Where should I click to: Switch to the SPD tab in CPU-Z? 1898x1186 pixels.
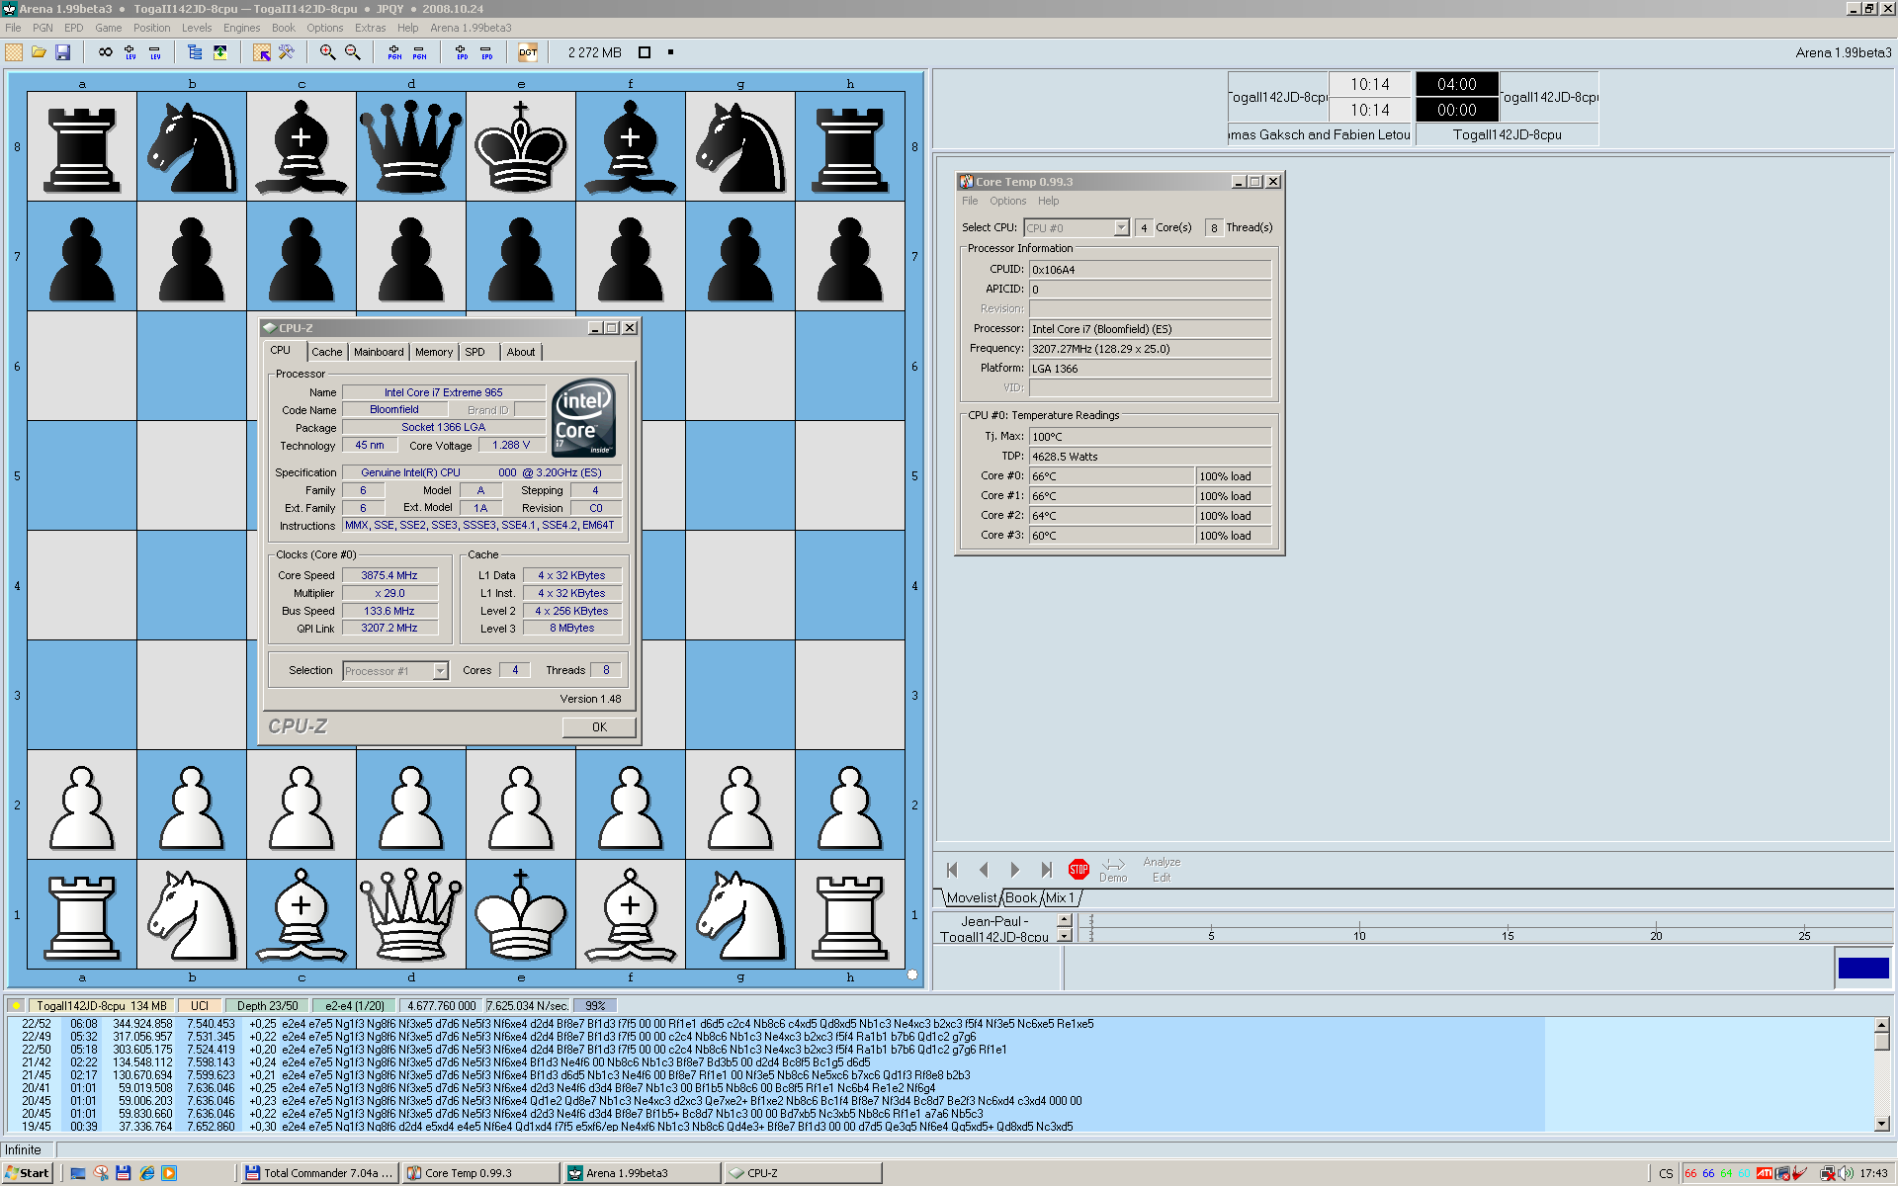(475, 352)
